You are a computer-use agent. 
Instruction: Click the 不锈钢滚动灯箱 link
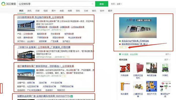click(67, 86)
